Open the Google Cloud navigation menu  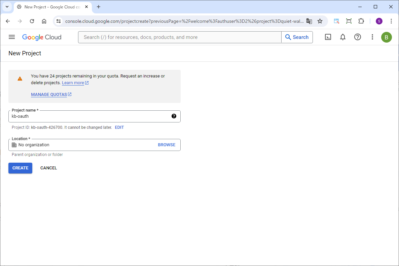click(x=12, y=37)
